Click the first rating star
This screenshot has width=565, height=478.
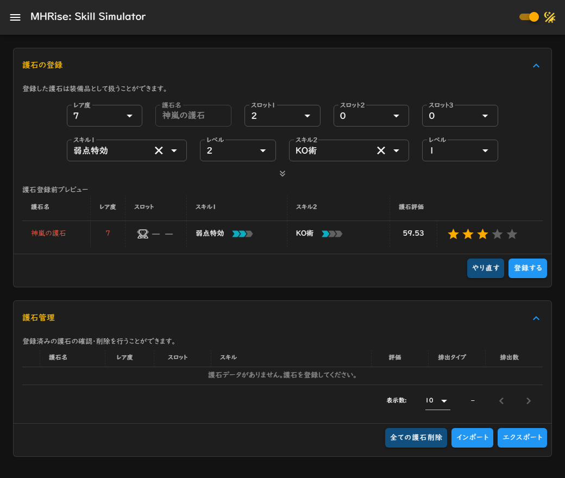click(x=453, y=234)
